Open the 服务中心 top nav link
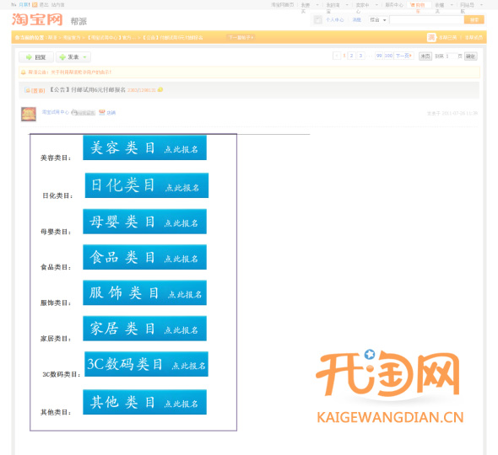 394,5
